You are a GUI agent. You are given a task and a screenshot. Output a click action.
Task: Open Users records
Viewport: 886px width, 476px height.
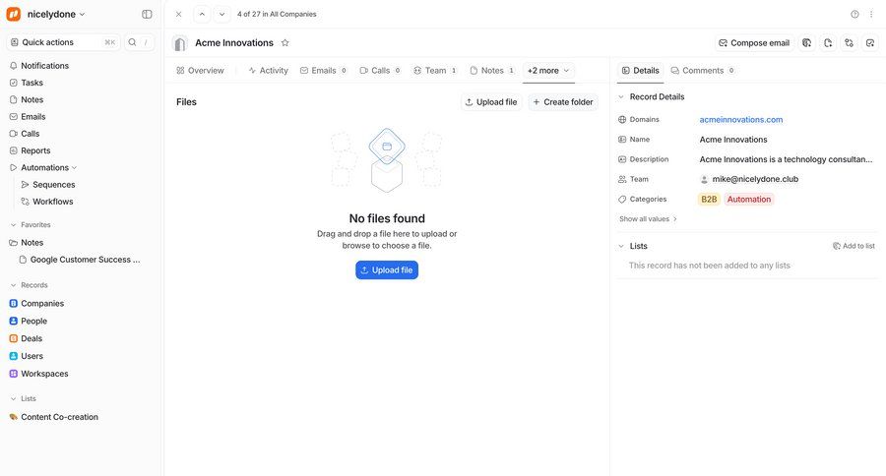[x=32, y=356]
